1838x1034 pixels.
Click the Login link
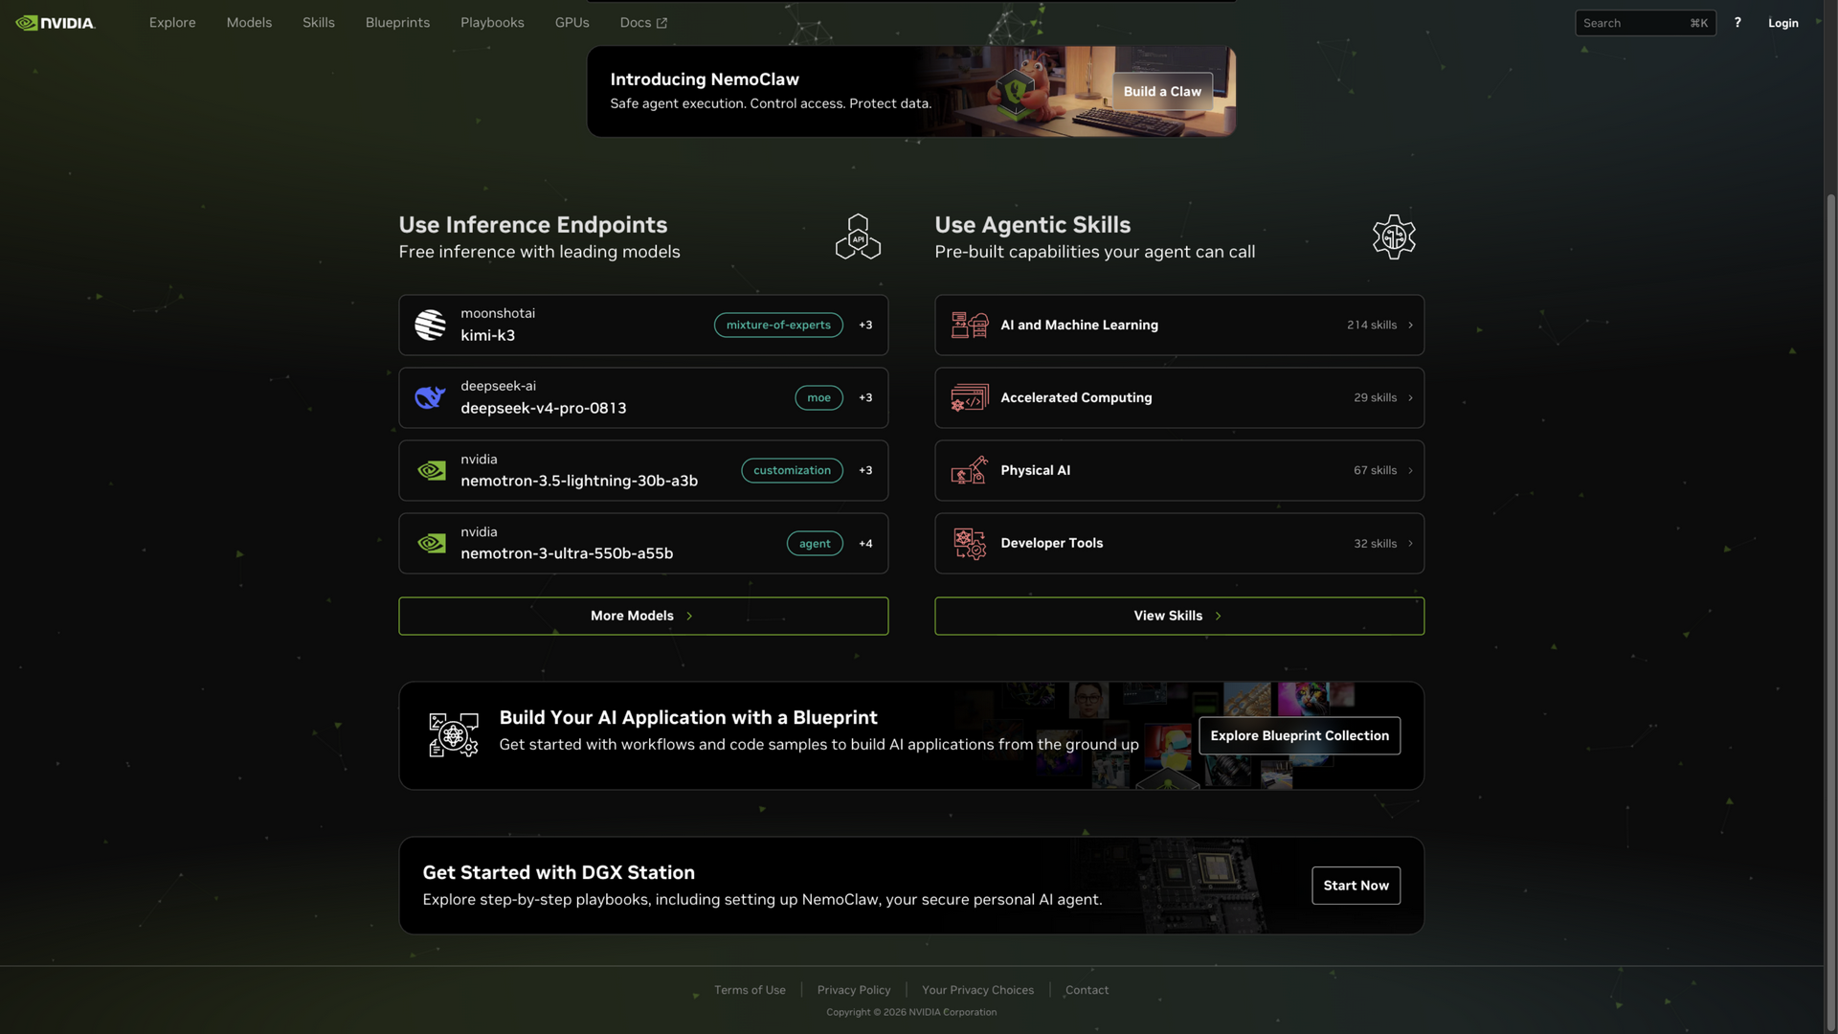tap(1782, 23)
